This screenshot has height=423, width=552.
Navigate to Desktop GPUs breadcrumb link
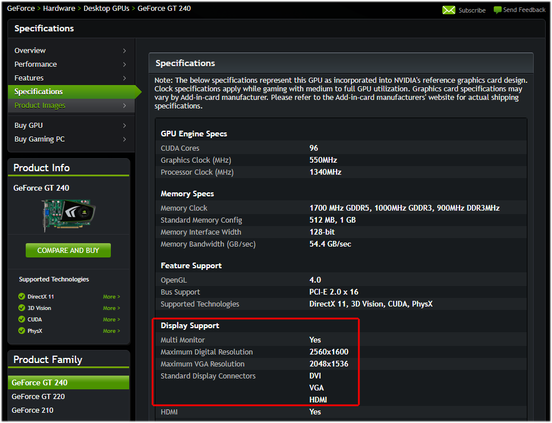[106, 9]
